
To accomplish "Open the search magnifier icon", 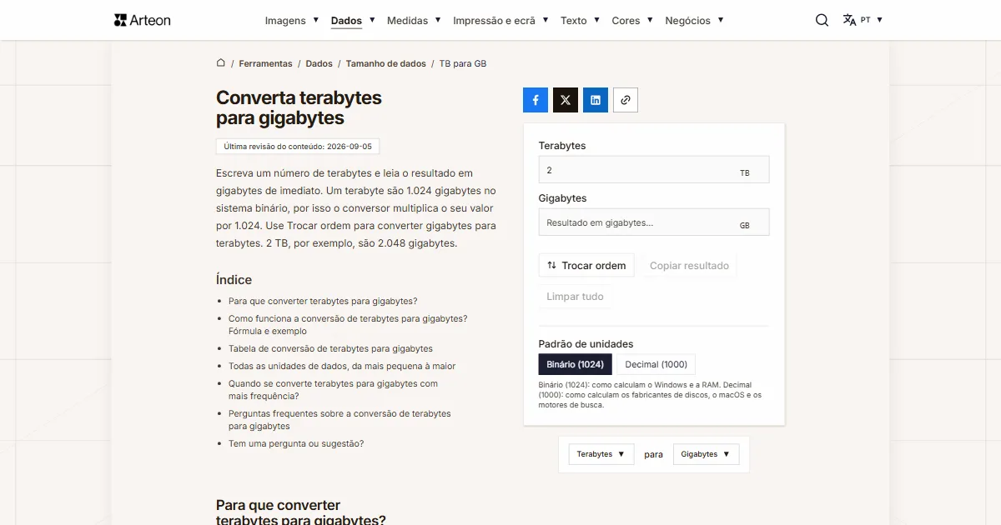I will pyautogui.click(x=822, y=20).
